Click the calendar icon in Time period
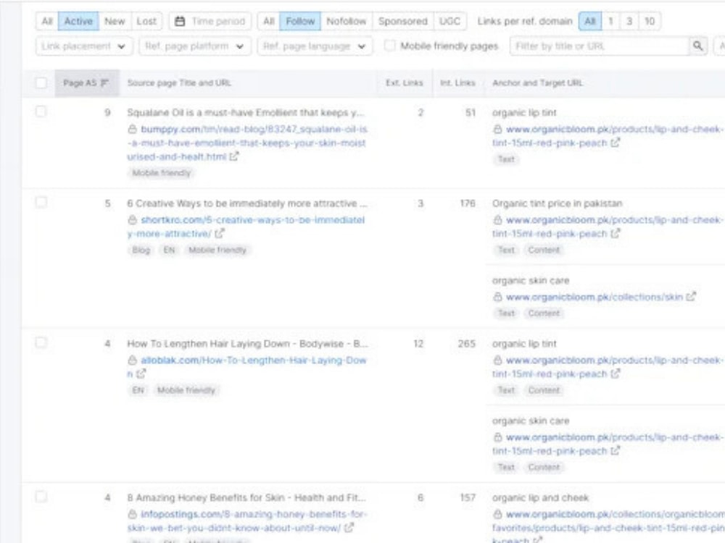The image size is (725, 543). click(x=180, y=21)
